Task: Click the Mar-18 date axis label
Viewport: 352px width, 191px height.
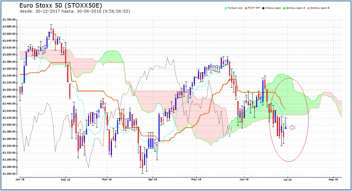Action: coord(107,179)
